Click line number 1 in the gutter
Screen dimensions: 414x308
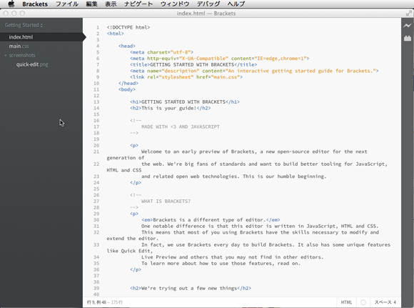pyautogui.click(x=98, y=27)
